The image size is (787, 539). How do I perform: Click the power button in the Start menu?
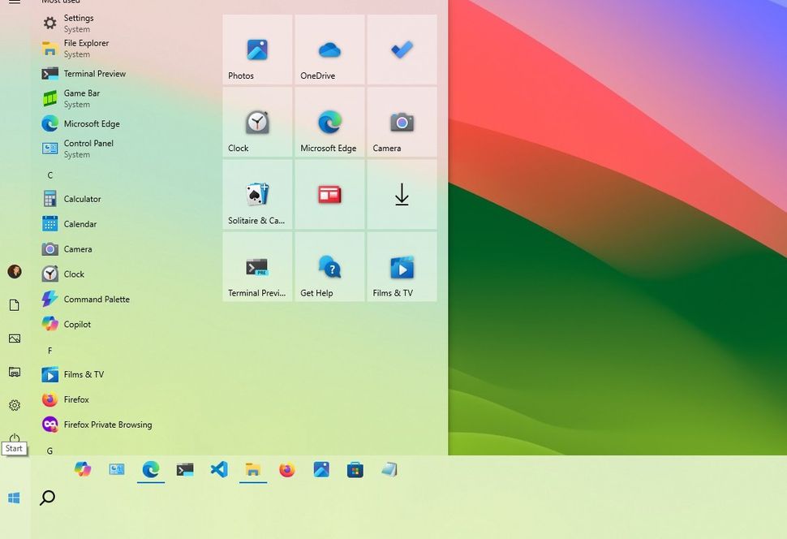pos(14,436)
